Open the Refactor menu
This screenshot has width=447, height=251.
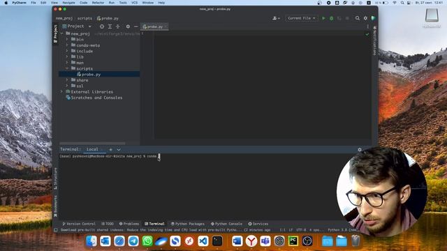98,3
